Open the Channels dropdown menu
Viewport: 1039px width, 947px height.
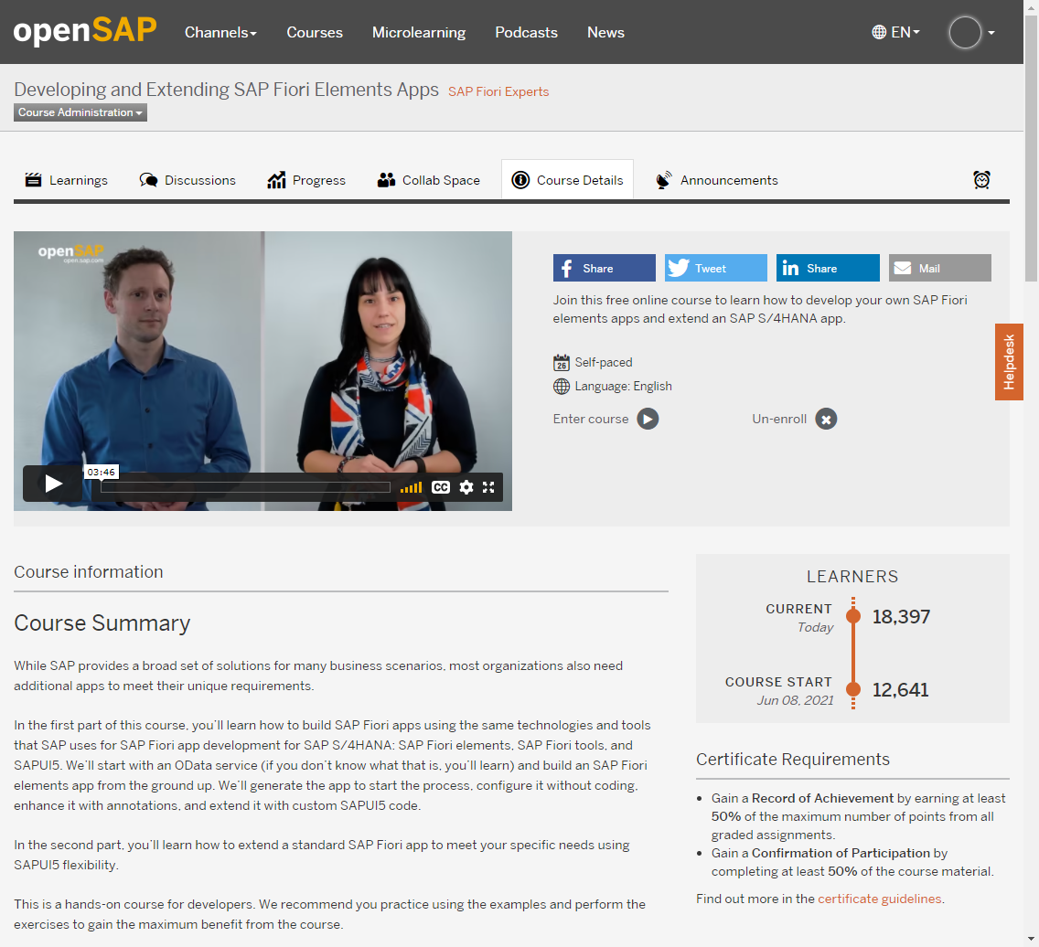220,32
